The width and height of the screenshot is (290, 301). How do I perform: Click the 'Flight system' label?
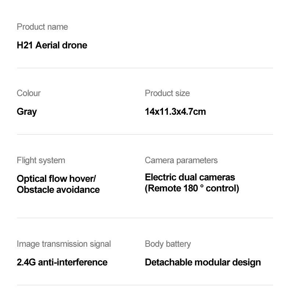tap(41, 161)
